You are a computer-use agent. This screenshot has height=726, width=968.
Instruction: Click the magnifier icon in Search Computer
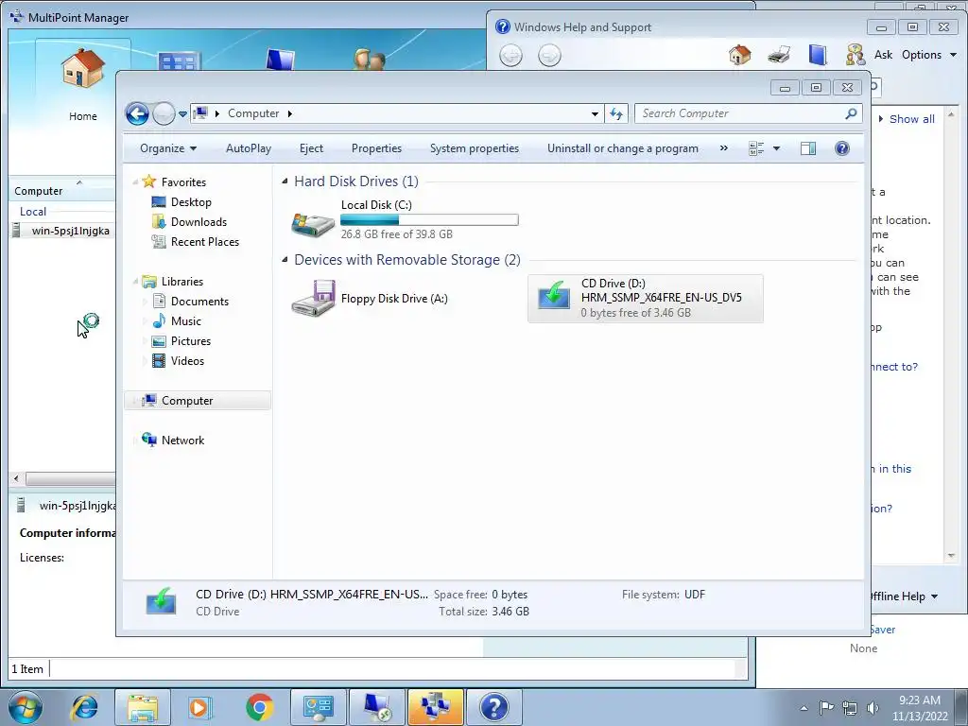[851, 113]
